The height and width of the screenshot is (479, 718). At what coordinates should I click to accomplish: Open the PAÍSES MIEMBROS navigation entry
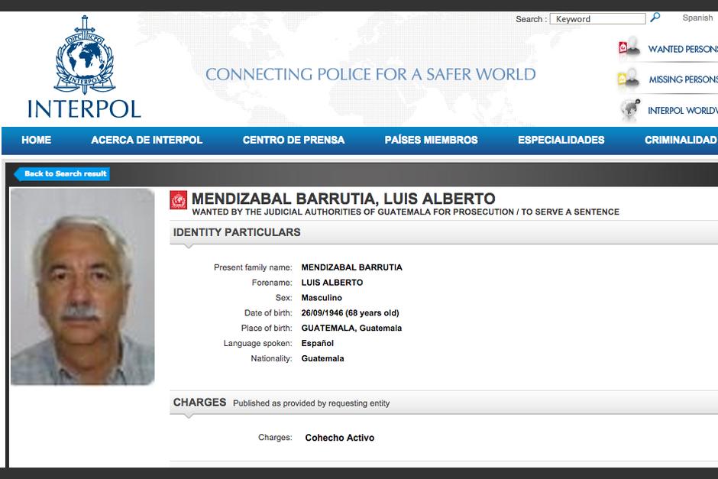click(x=431, y=141)
